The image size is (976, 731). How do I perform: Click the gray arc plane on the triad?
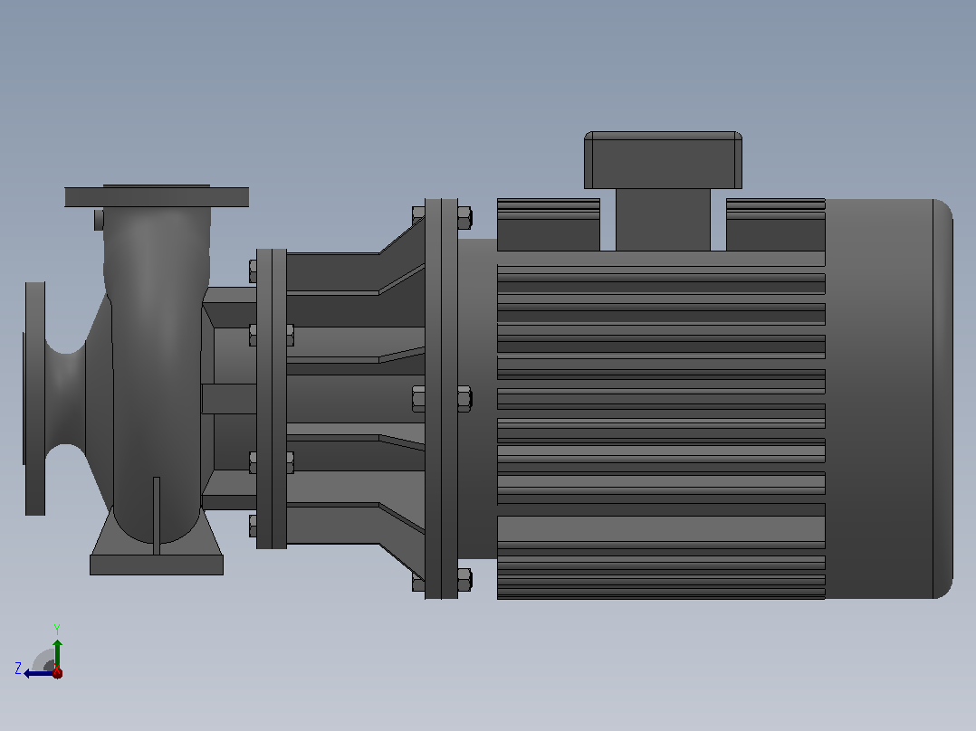pos(43,660)
